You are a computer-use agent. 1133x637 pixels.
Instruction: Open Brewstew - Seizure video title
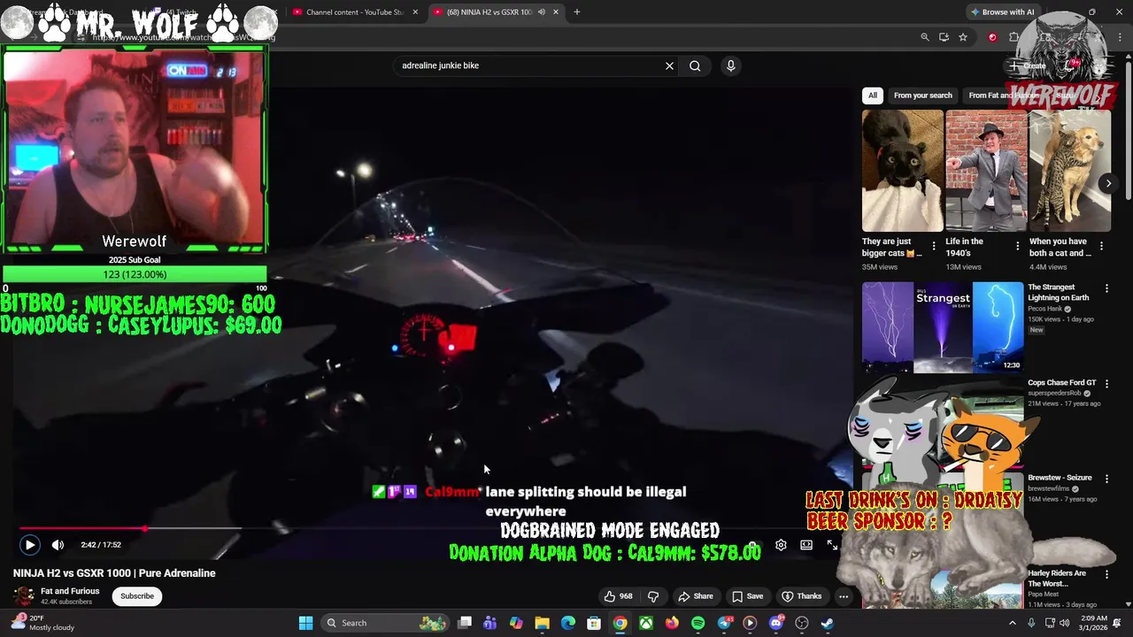1060,478
